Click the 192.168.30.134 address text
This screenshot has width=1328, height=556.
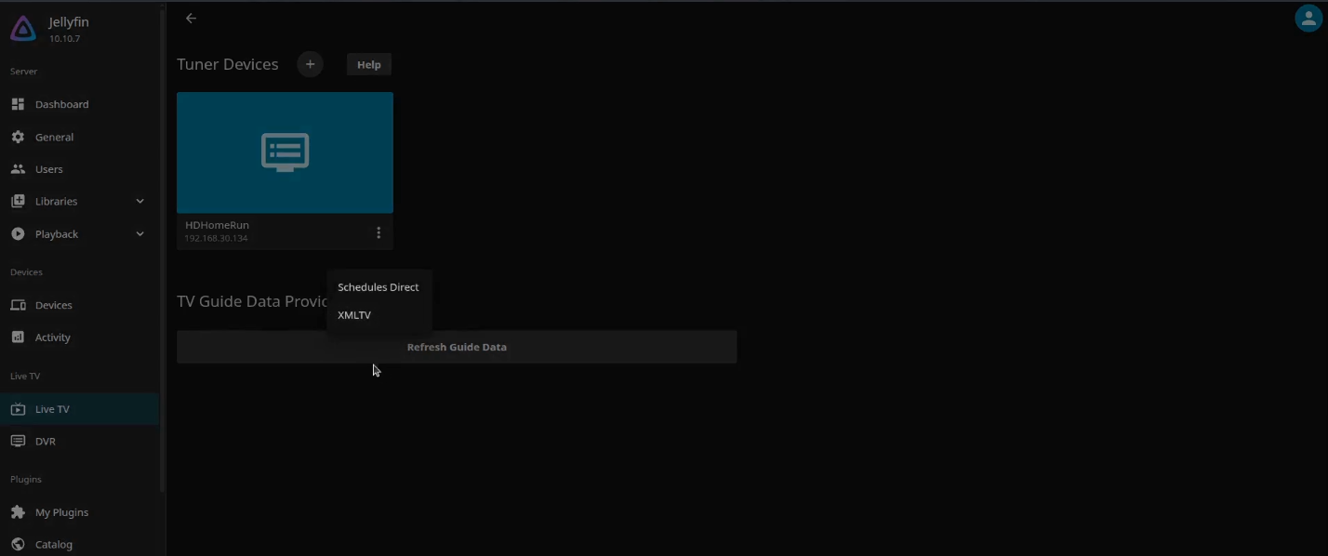pyautogui.click(x=216, y=239)
